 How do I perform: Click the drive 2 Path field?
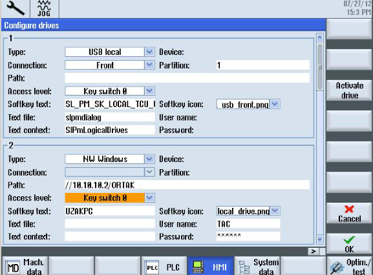click(x=187, y=185)
